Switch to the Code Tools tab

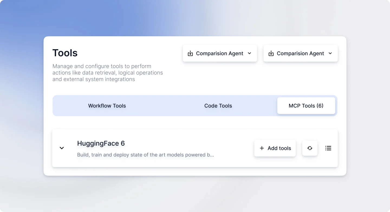click(218, 106)
